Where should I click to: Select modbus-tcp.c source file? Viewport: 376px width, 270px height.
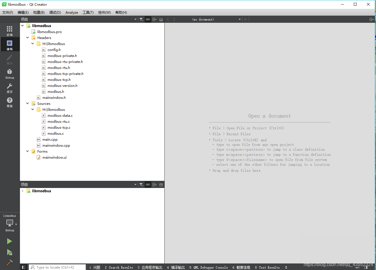pyautogui.click(x=59, y=127)
